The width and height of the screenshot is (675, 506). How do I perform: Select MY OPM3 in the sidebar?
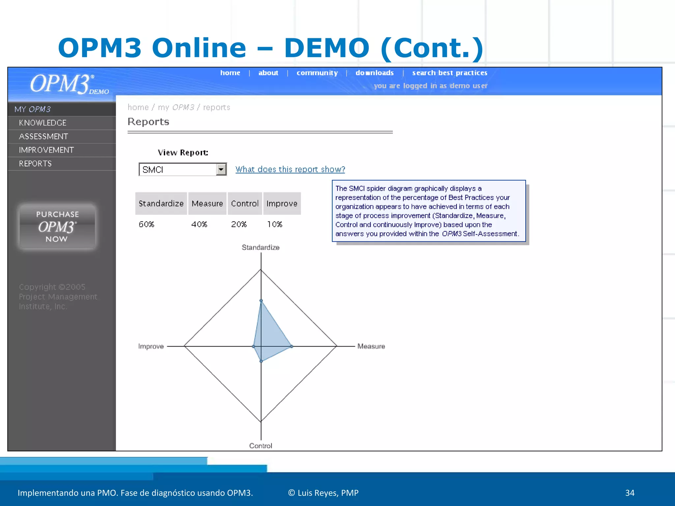point(62,109)
